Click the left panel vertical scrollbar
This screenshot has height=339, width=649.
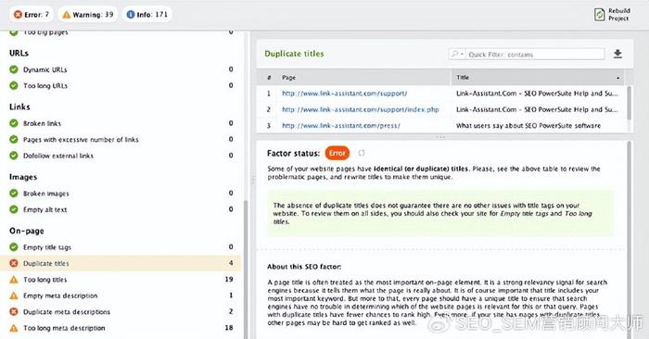246,269
